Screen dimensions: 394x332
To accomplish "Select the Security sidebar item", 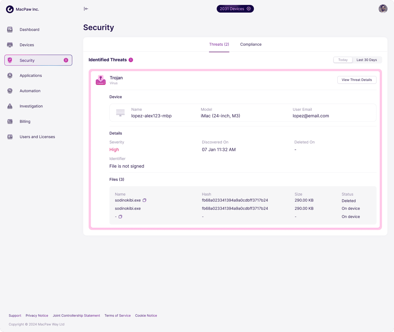I will click(38, 60).
